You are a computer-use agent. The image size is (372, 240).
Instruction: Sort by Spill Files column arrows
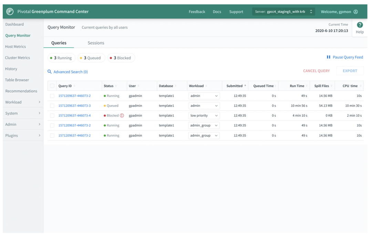click(x=331, y=86)
